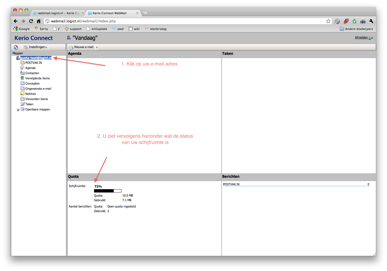Click the refresh mail icon in sidebar toolbar
This screenshot has width=387, height=271.
coord(16,47)
